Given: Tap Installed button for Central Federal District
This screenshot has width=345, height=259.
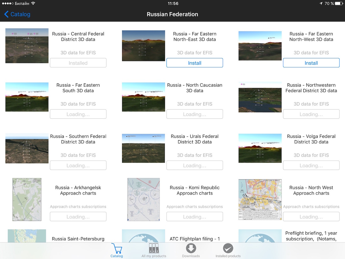Looking at the screenshot, I should point(78,63).
